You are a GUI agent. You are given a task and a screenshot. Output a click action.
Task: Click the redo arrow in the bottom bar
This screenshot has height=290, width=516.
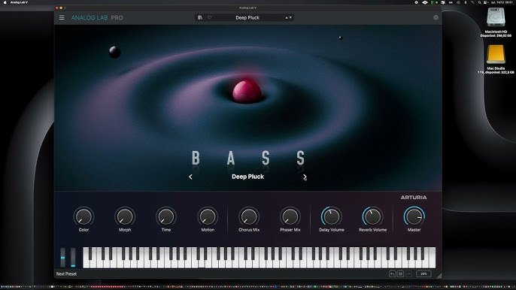(408, 273)
